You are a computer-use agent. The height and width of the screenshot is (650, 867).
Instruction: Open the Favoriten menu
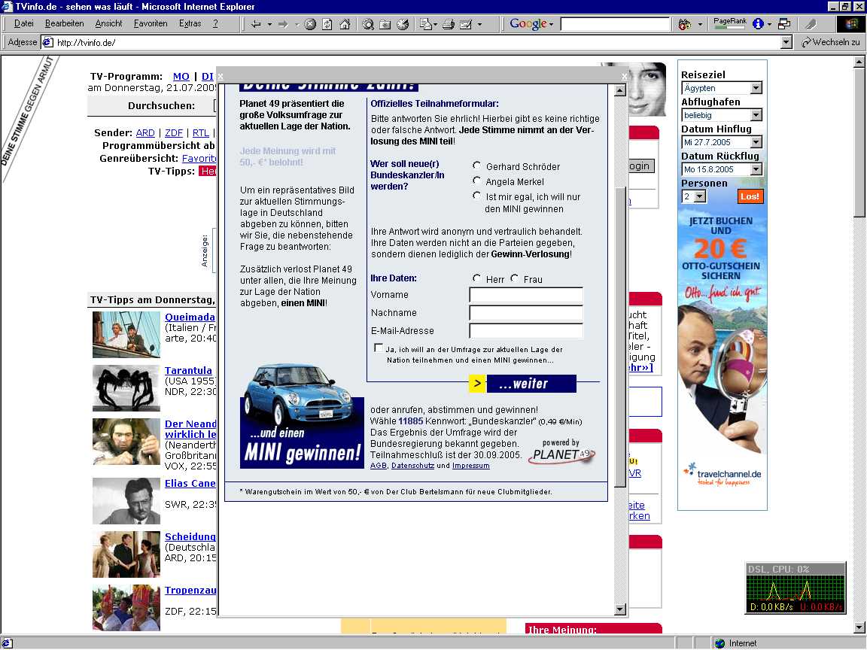click(x=151, y=24)
